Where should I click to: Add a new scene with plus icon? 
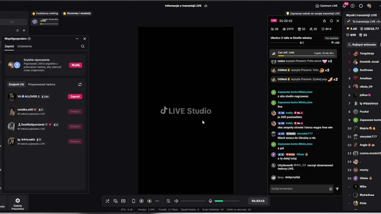coord(24,30)
